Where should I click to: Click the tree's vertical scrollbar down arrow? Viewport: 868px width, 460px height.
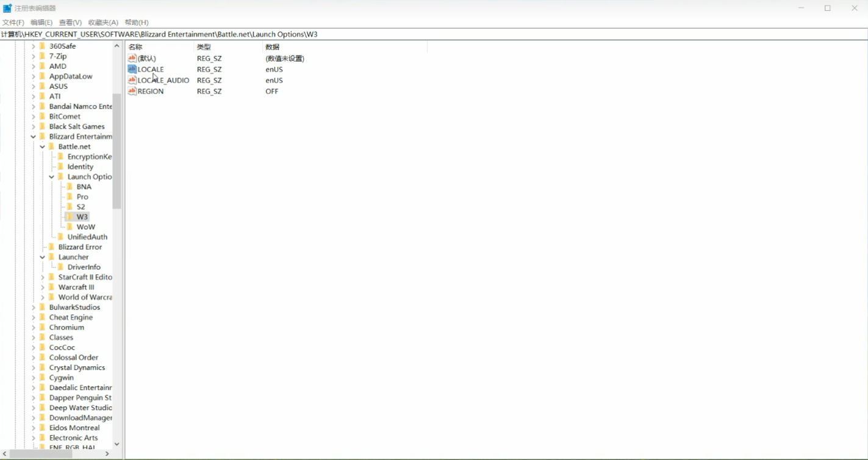pyautogui.click(x=117, y=444)
